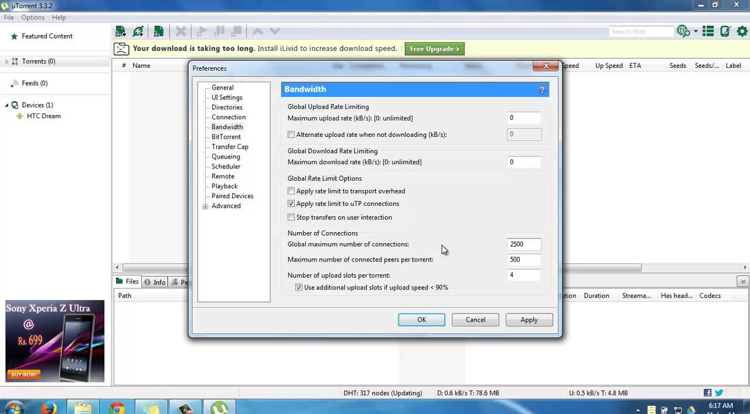750x414 pixels.
Task: Show hidden system tray icons
Action: 638,410
